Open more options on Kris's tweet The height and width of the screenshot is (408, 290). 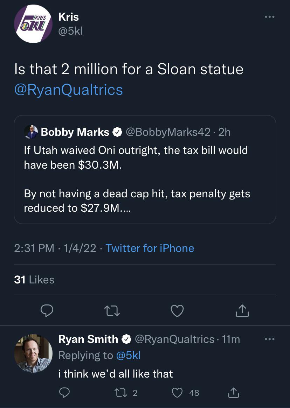pyautogui.click(x=269, y=17)
